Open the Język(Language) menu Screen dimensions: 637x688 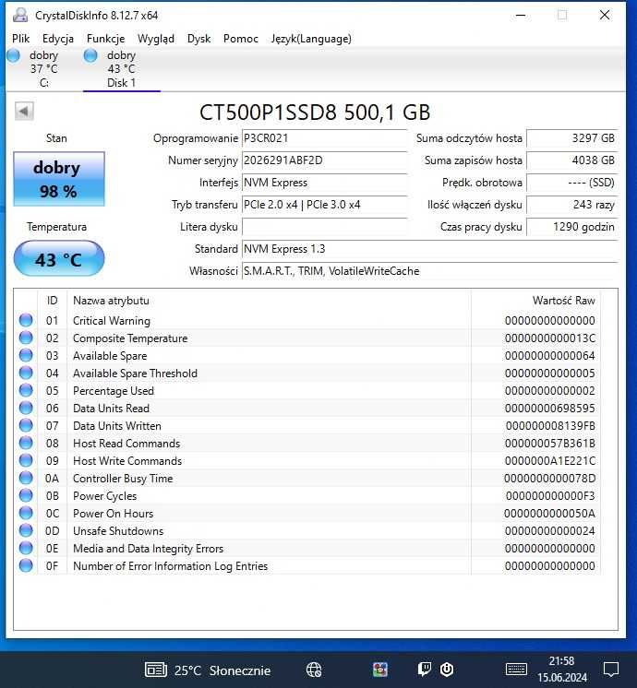click(311, 39)
